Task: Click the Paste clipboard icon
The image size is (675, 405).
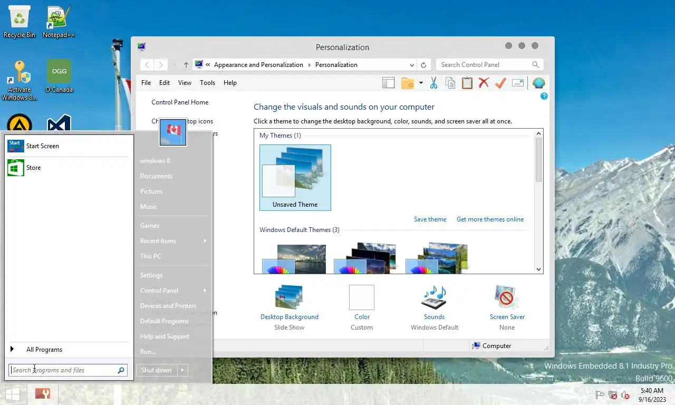Action: tap(467, 83)
